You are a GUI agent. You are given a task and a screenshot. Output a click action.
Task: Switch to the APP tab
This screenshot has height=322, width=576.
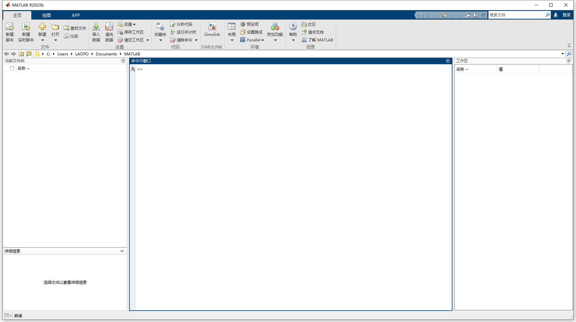point(76,15)
